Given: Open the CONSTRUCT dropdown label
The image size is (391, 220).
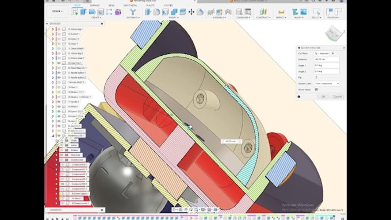Looking at the screenshot, I should [263, 18].
